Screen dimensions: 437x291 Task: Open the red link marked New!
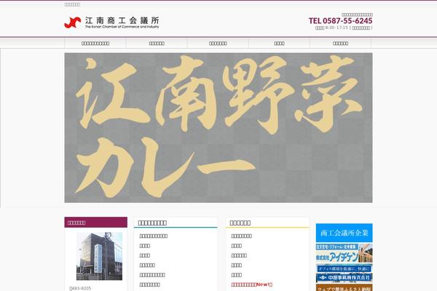[252, 284]
